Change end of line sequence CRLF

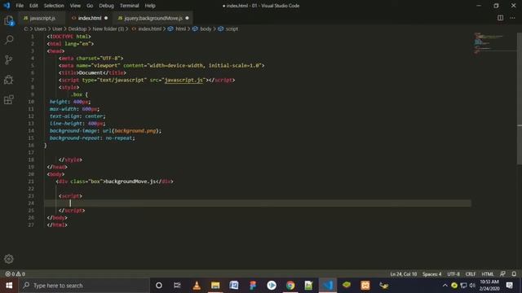[x=471, y=274]
